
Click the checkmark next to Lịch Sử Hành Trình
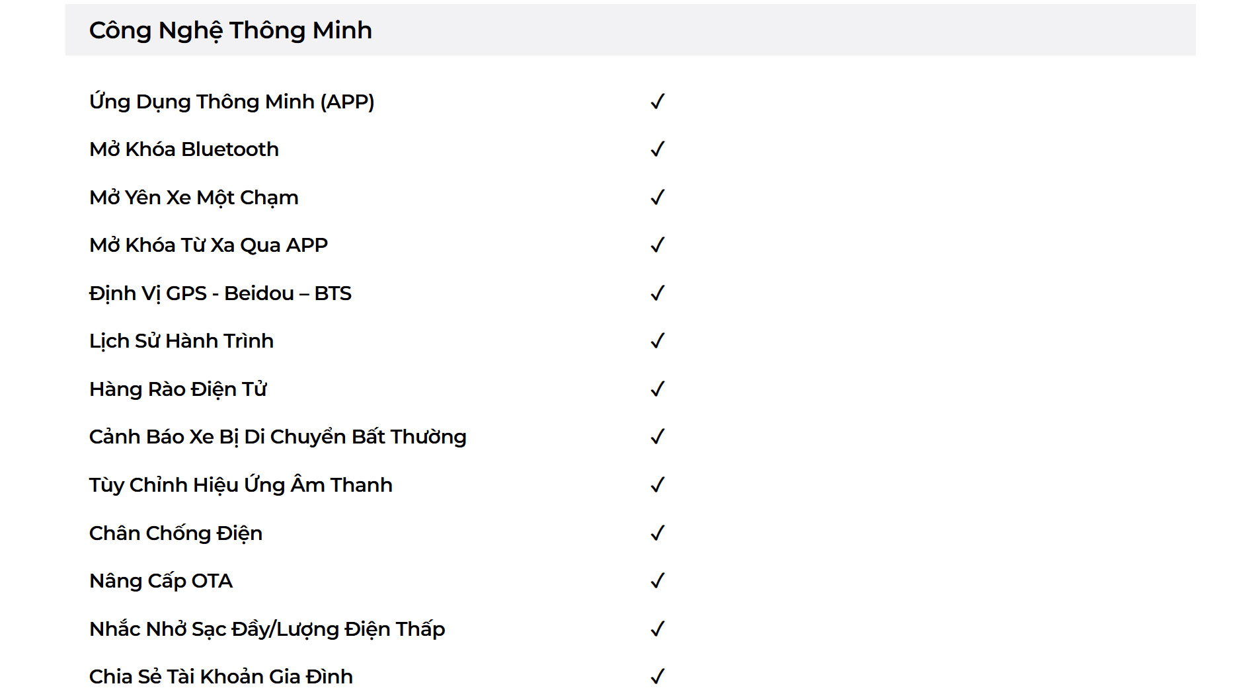657,340
